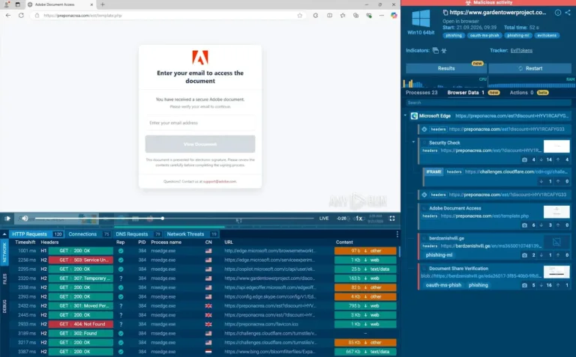Open the network panel three-dot menu
The height and width of the screenshot is (357, 576).
point(397,234)
